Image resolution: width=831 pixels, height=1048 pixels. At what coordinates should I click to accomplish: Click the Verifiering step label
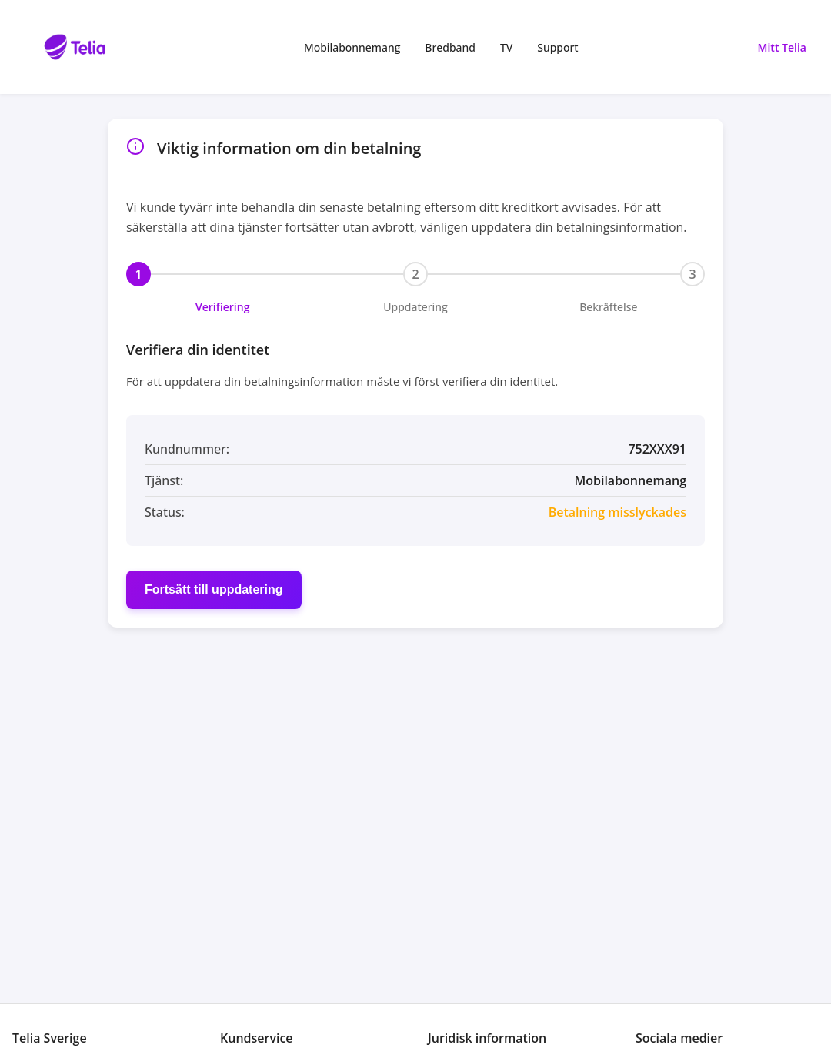(x=222, y=306)
